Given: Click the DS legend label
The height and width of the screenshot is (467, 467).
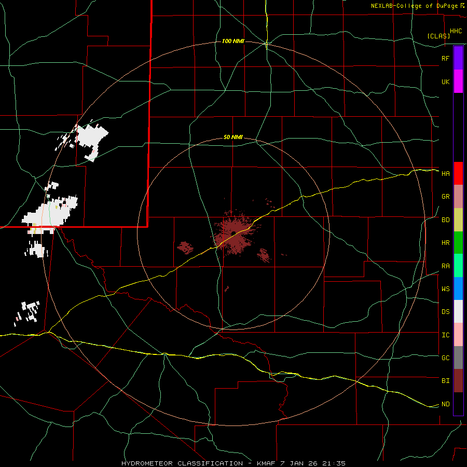Looking at the screenshot, I should click(x=445, y=312).
